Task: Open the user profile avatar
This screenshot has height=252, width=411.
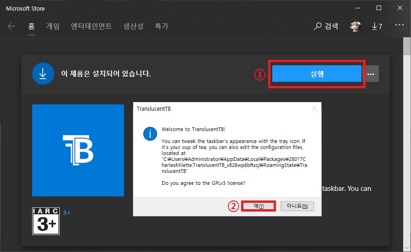Action: pyautogui.click(x=355, y=26)
